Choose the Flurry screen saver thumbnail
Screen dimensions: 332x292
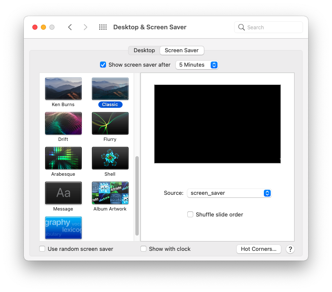pyautogui.click(x=110, y=124)
